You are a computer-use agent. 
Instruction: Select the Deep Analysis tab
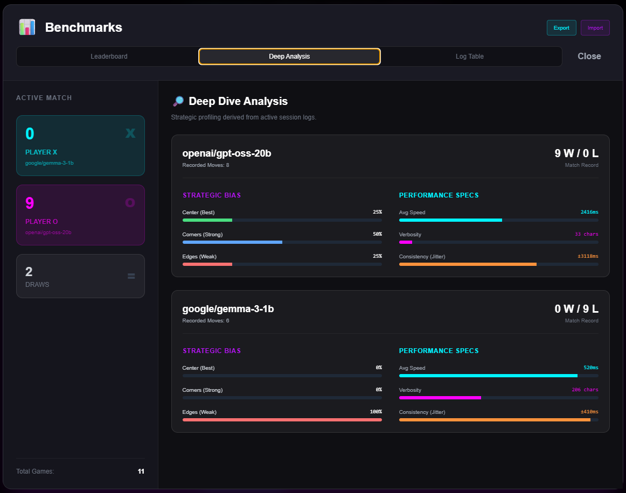[x=289, y=57]
